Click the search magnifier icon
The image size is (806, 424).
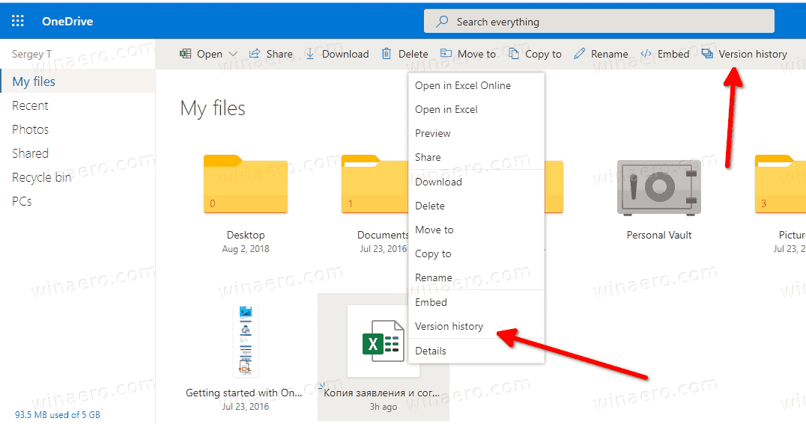[x=441, y=22]
